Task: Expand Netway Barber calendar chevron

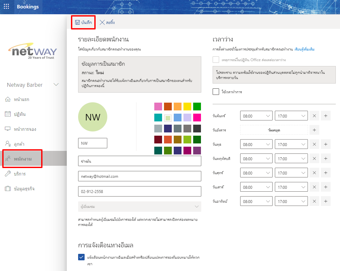Action: pos(56,85)
